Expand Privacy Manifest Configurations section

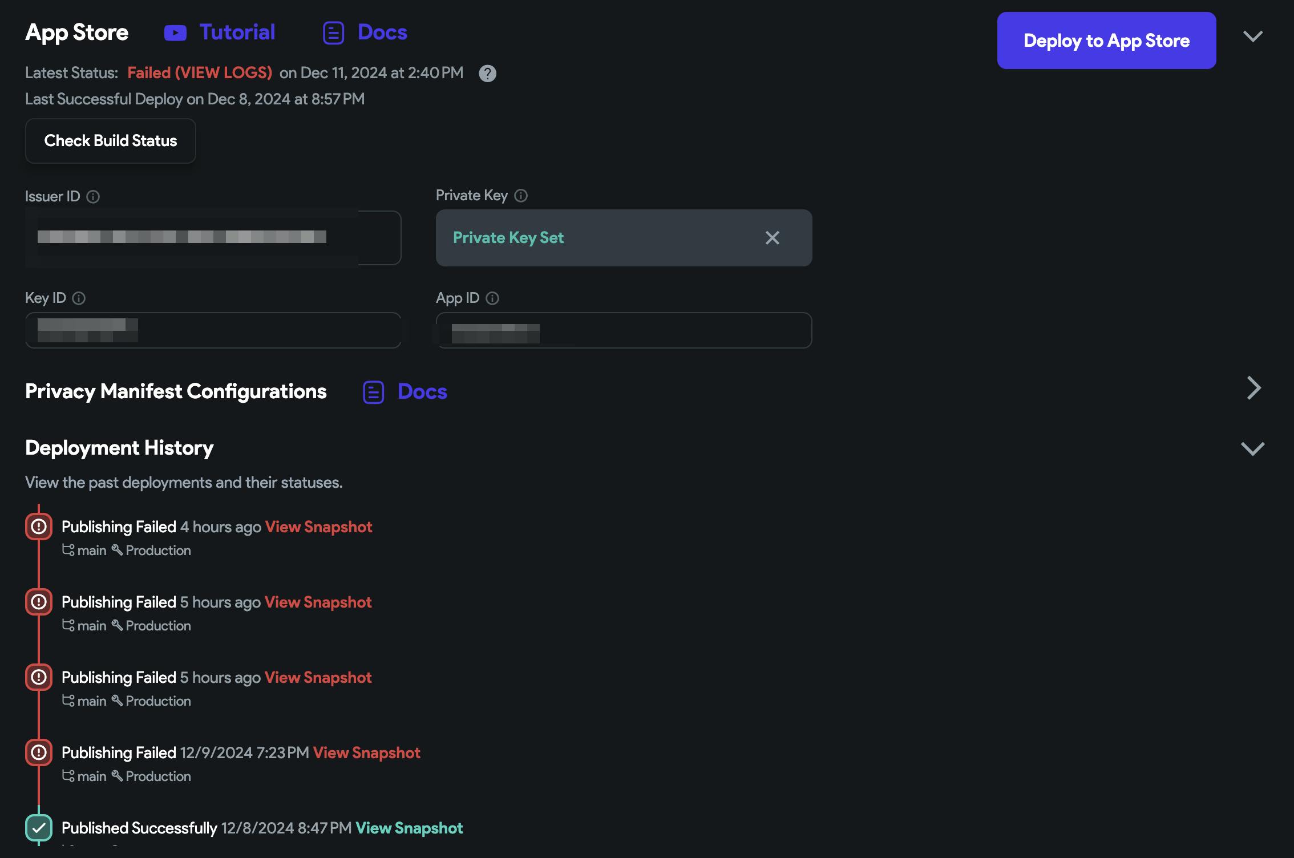tap(1253, 388)
